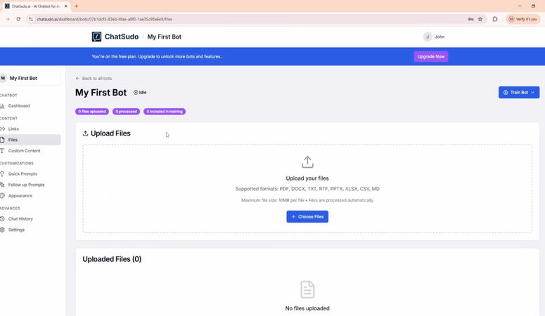Click the J user avatar
545x316 pixels.
428,37
